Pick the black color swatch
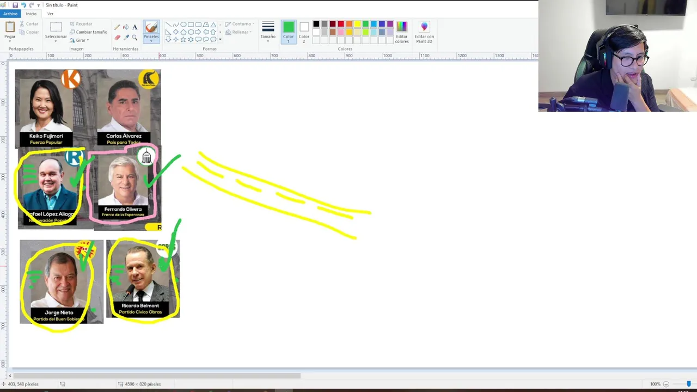697x392 pixels. [316, 24]
